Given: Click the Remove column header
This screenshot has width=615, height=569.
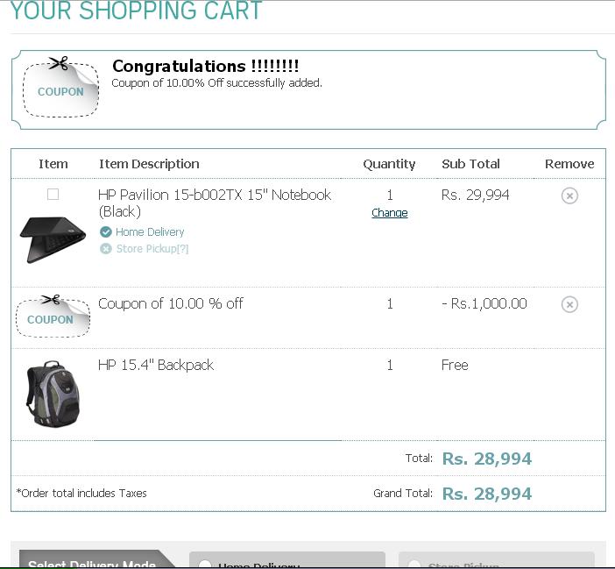Looking at the screenshot, I should pos(569,164).
